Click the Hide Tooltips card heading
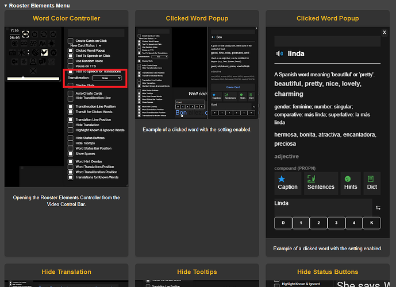 (197, 272)
